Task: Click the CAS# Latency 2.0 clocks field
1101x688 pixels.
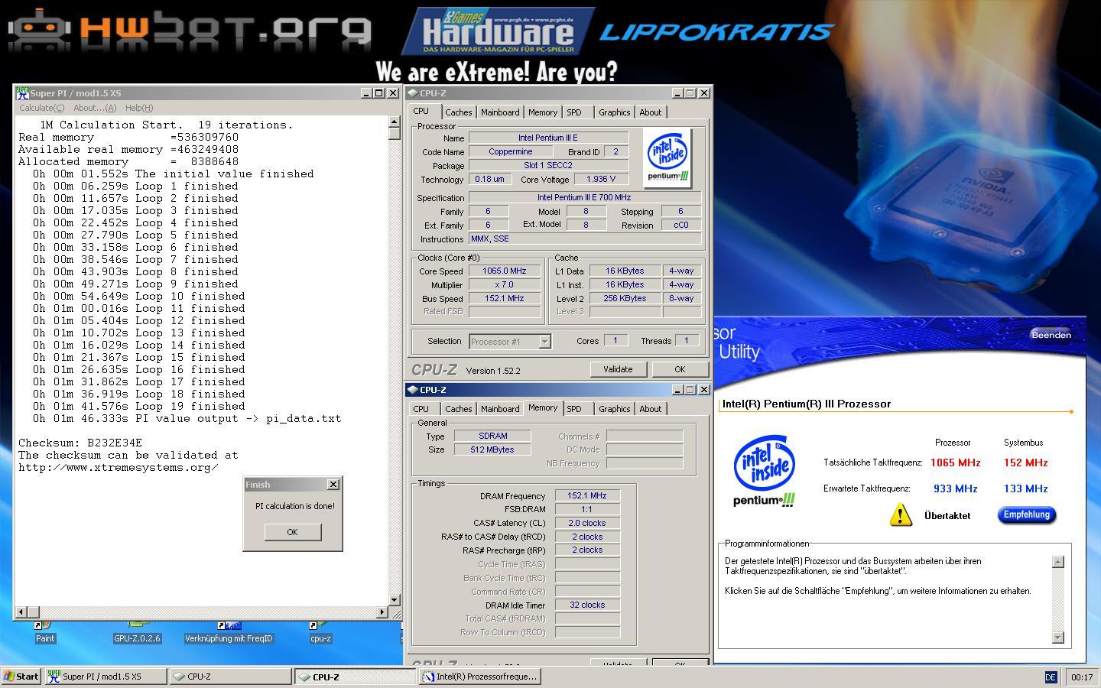Action: 587,524
